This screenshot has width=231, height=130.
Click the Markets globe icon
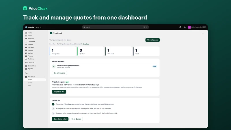(x=26, y=53)
